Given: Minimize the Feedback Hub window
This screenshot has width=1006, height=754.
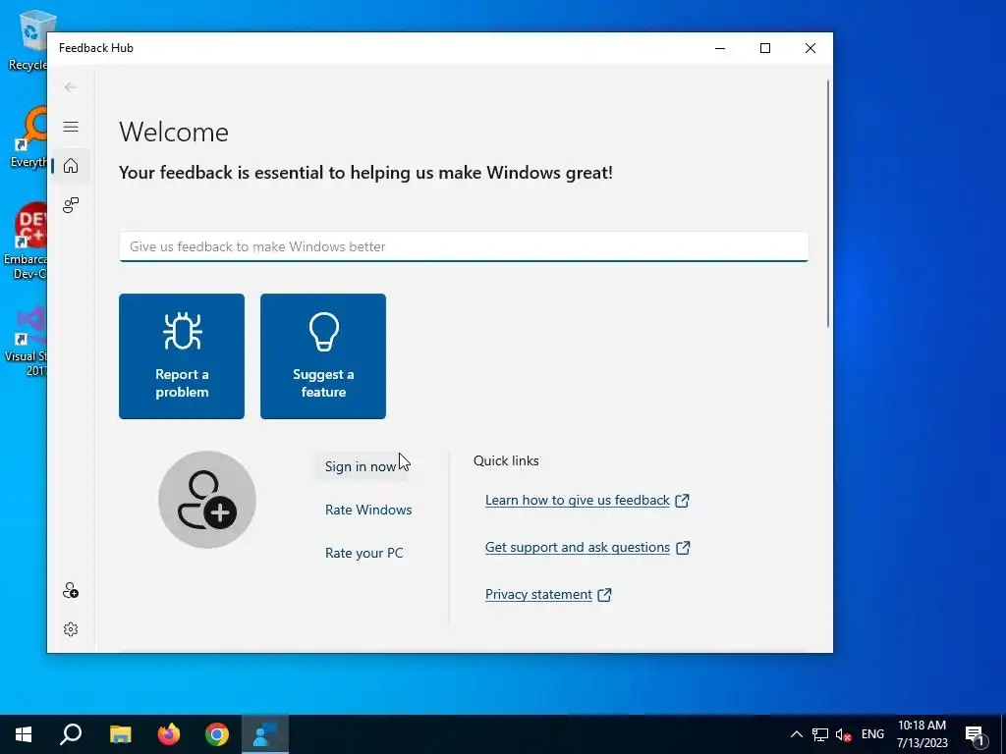Looking at the screenshot, I should point(720,48).
